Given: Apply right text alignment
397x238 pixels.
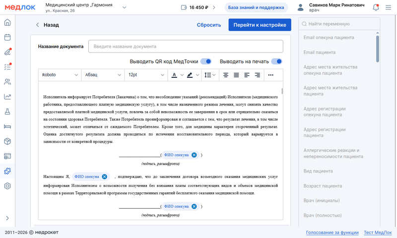Looking at the screenshot, I should (258, 75).
